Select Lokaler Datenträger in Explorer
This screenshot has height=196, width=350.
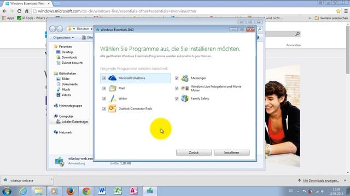74,122
